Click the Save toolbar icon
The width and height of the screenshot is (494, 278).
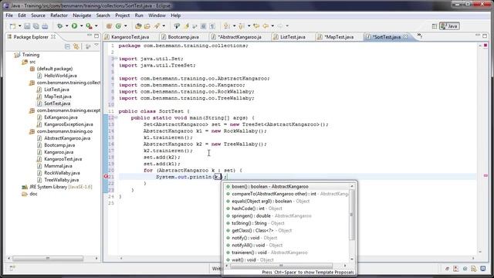[x=27, y=26]
